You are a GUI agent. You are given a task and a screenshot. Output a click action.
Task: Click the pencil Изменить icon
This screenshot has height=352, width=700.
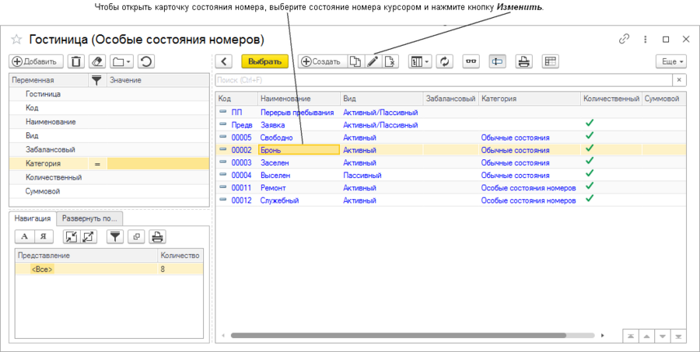coord(373,61)
